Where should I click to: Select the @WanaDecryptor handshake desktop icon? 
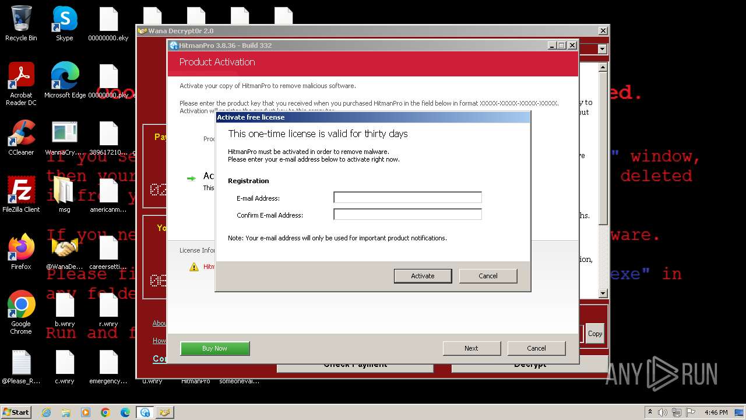pyautogui.click(x=65, y=252)
